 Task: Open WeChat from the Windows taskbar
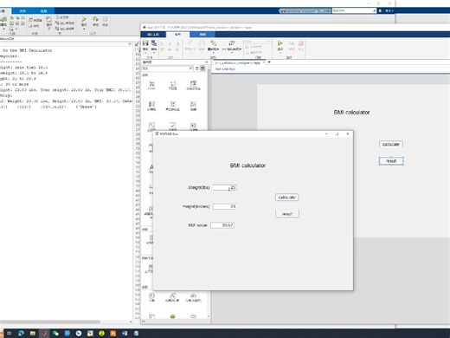[x=55, y=333]
